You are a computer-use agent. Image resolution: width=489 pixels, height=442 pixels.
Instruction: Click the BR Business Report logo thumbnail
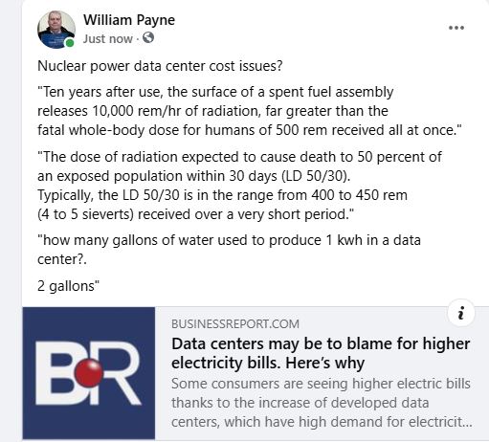coord(89,373)
